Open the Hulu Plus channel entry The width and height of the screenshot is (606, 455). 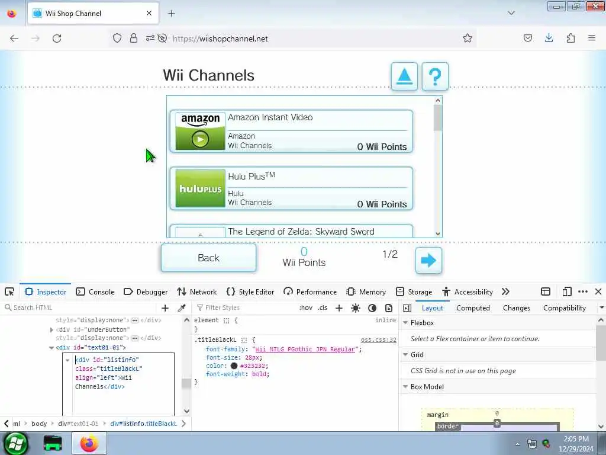291,188
